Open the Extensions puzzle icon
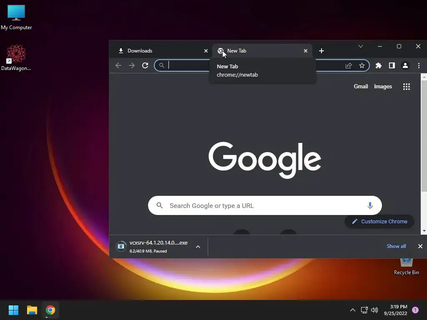 click(379, 65)
